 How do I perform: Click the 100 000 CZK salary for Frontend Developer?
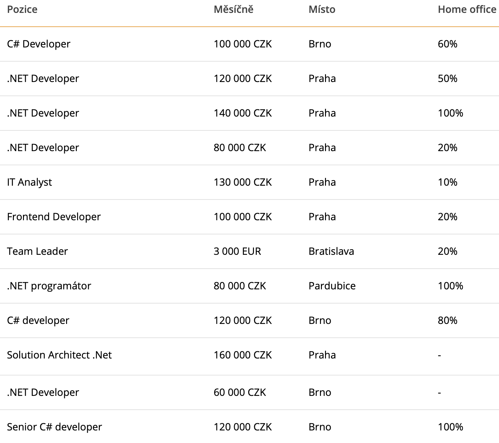[243, 217]
